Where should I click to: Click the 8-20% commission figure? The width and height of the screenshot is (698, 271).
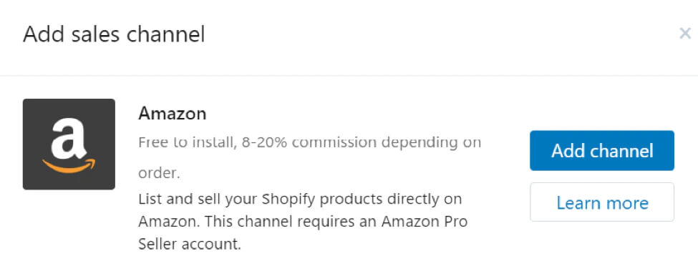264,142
